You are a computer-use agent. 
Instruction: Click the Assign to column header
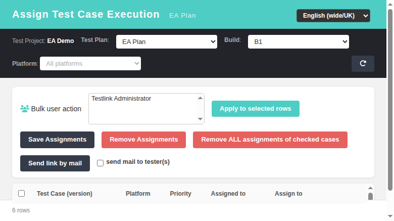(288, 194)
